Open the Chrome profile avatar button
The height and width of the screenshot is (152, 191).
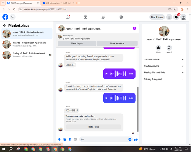click(182, 9)
